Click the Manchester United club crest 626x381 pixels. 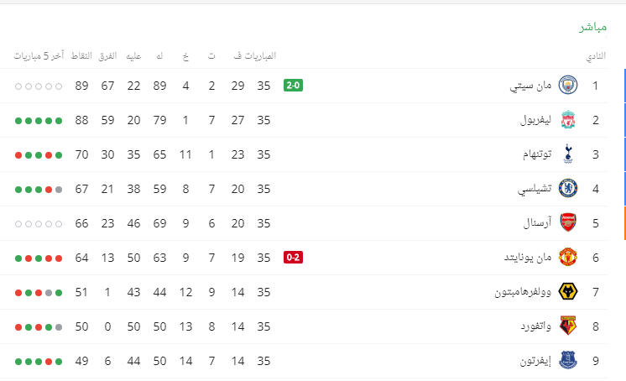pyautogui.click(x=568, y=257)
